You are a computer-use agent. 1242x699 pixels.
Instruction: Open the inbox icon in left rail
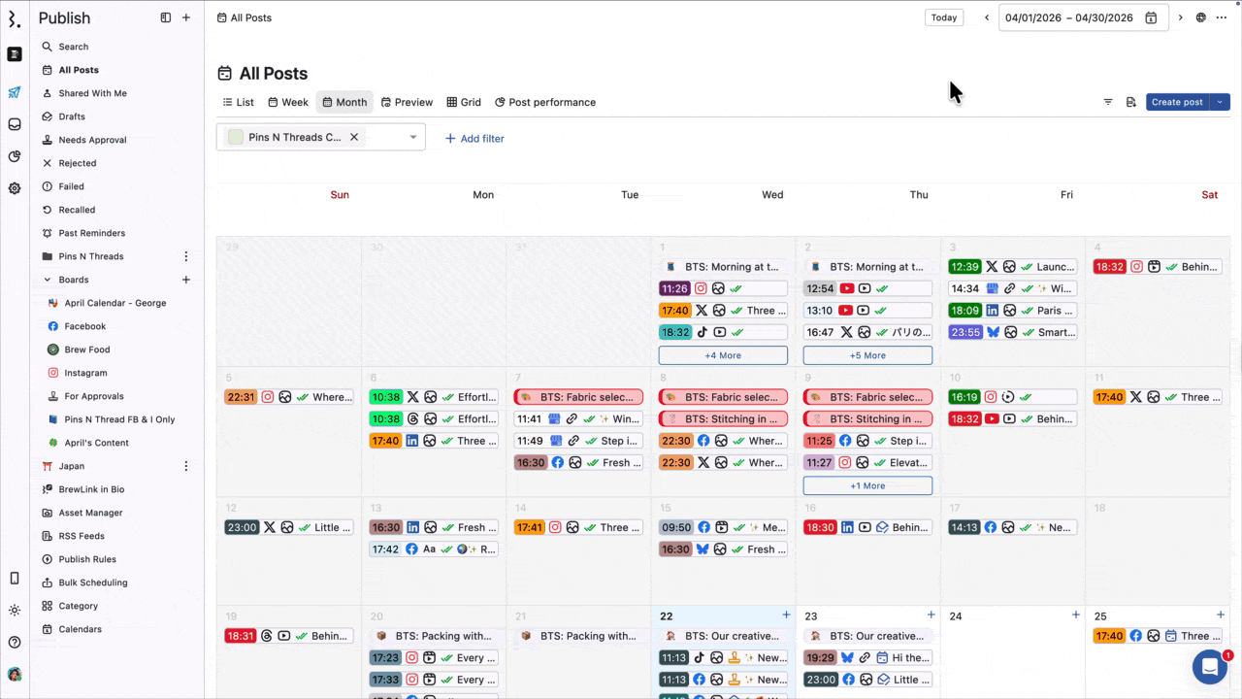15,124
